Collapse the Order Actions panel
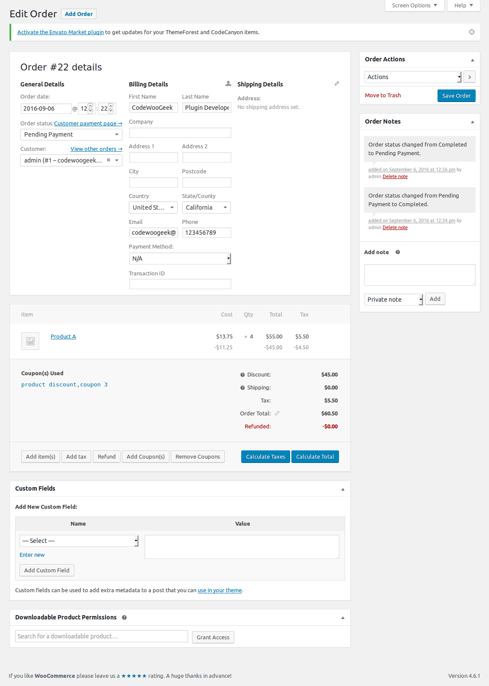The image size is (489, 686). coord(473,60)
